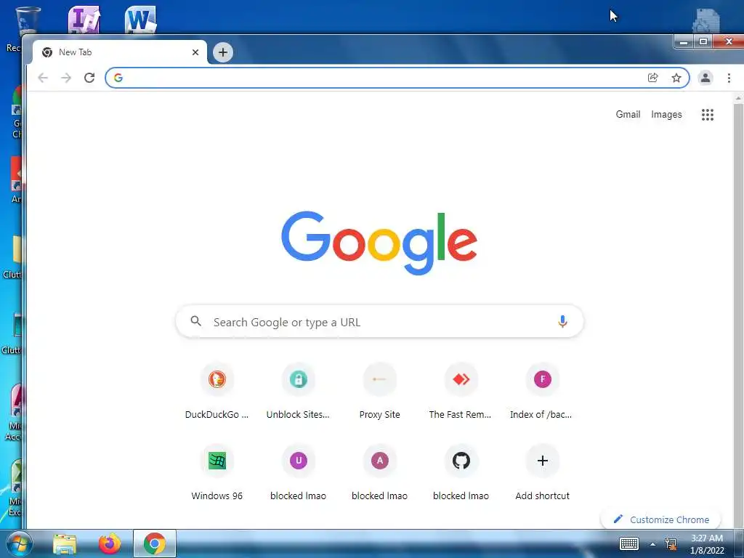Close the New Tab tab
The image size is (744, 558).
click(x=195, y=52)
